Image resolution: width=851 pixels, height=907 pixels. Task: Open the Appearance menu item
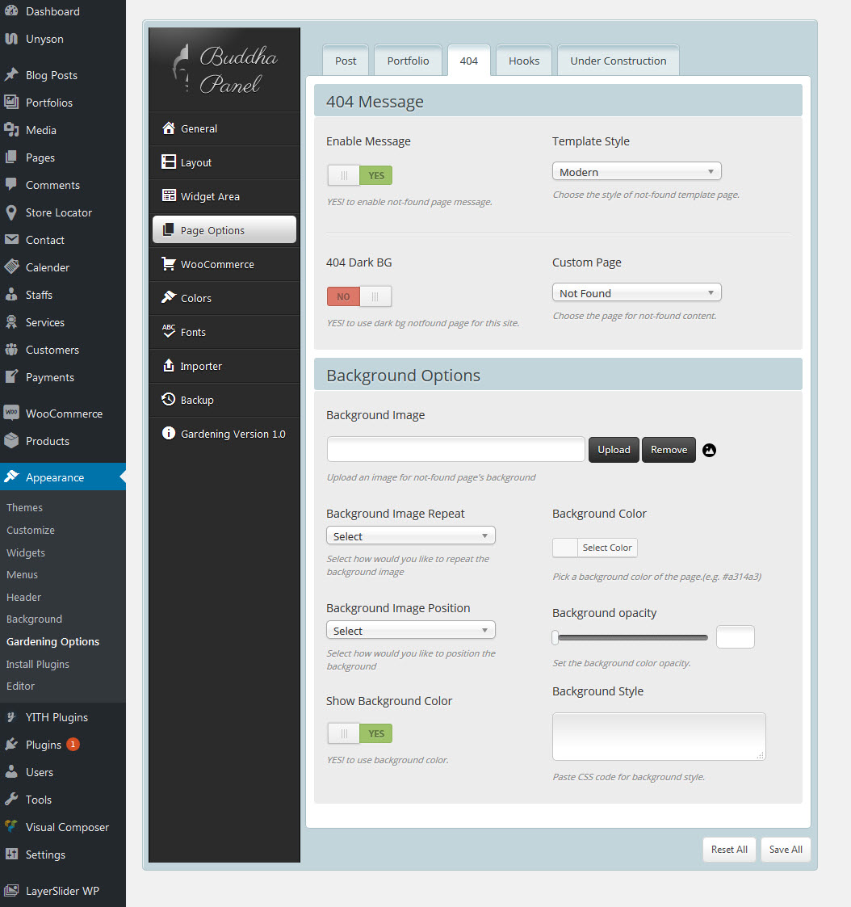62,477
